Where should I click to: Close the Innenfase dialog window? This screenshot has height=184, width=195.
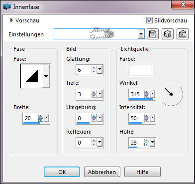(183, 4)
